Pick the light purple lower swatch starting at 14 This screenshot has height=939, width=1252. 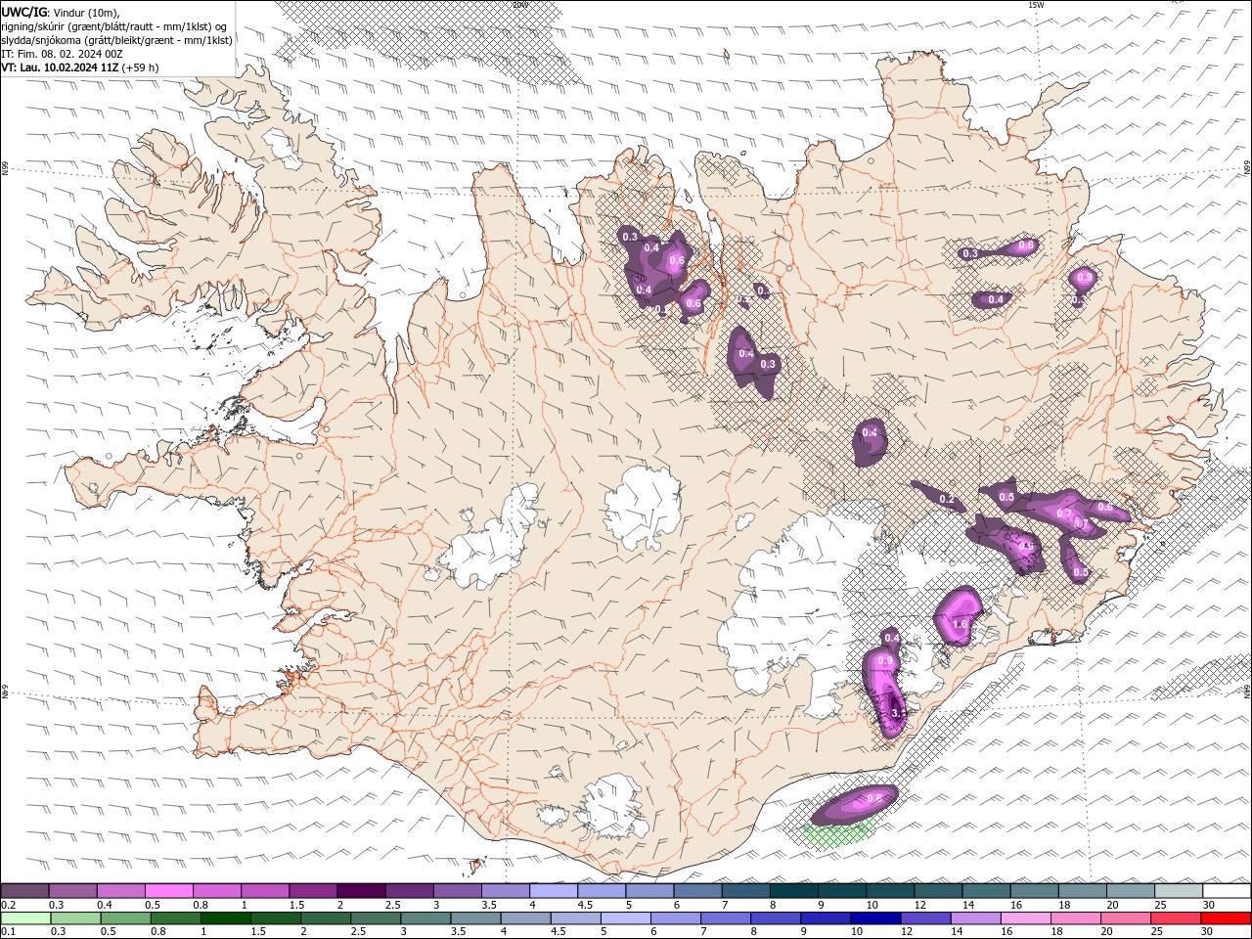(x=975, y=918)
